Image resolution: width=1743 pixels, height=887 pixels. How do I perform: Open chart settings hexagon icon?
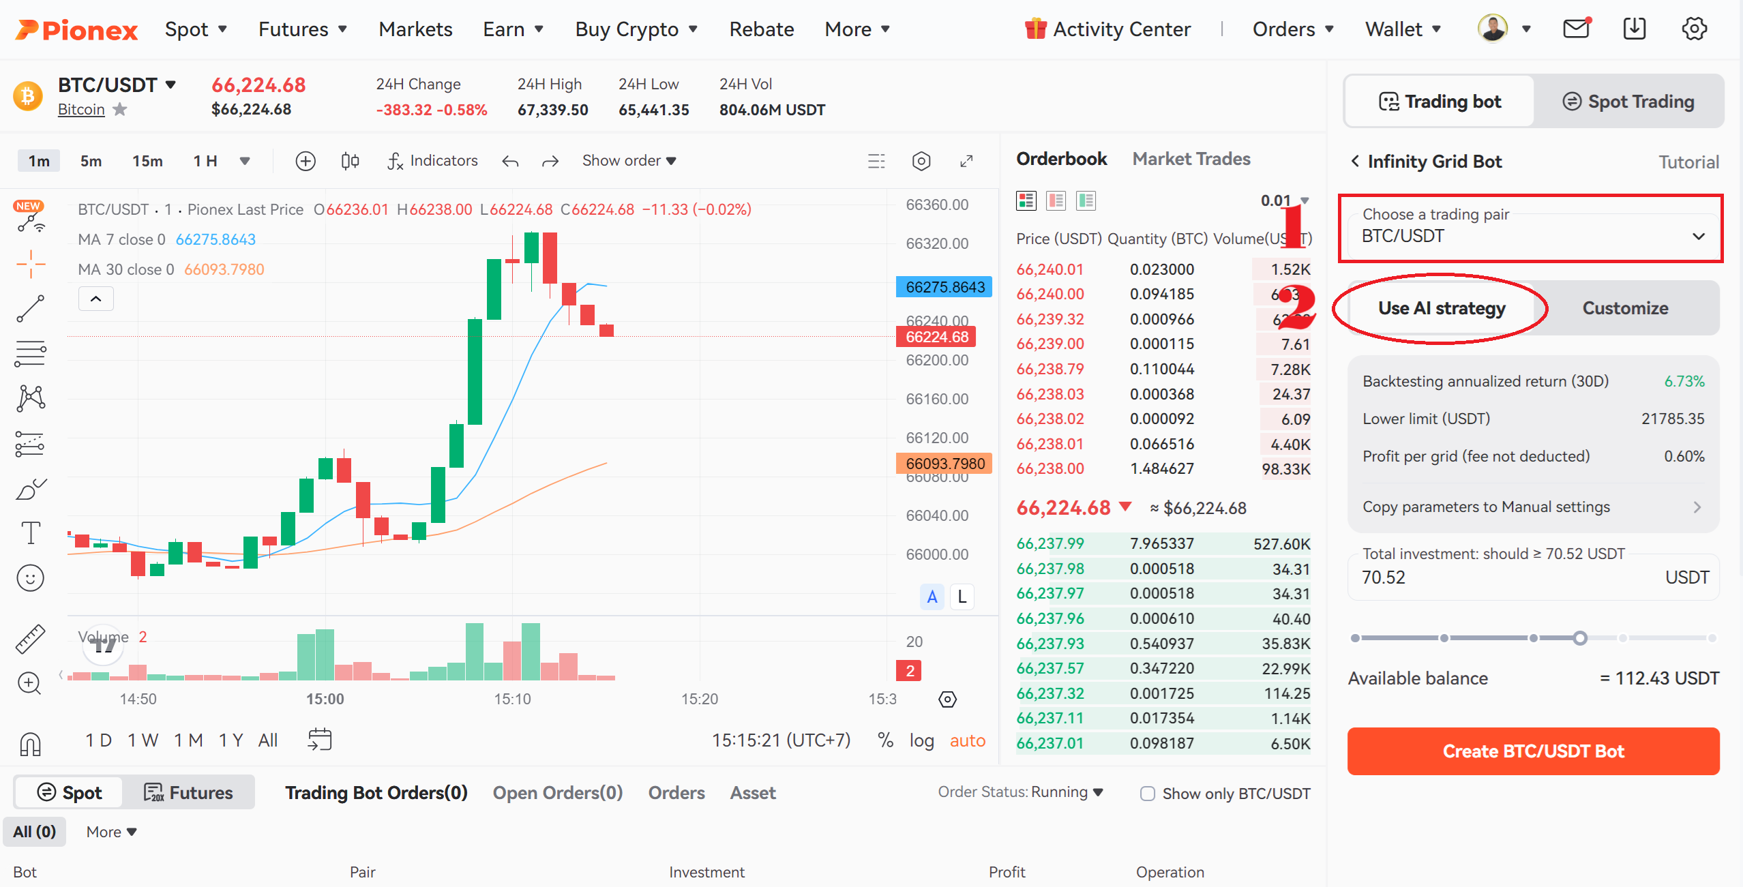tap(921, 161)
